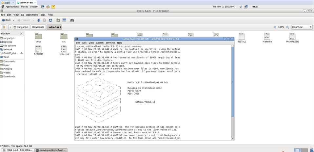Switch to terminal in bottom taskbar
The image size is (314, 152).
(x=52, y=150)
